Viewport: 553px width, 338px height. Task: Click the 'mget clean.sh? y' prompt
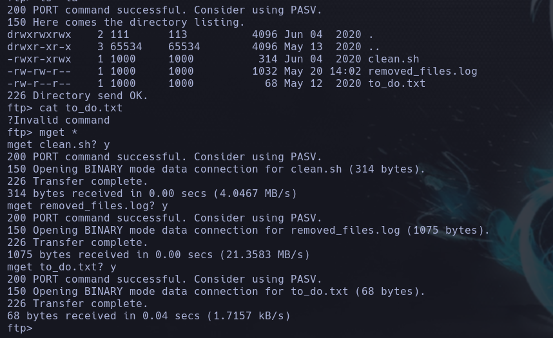(x=58, y=144)
